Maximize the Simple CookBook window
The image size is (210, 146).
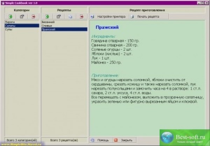click(203, 3)
